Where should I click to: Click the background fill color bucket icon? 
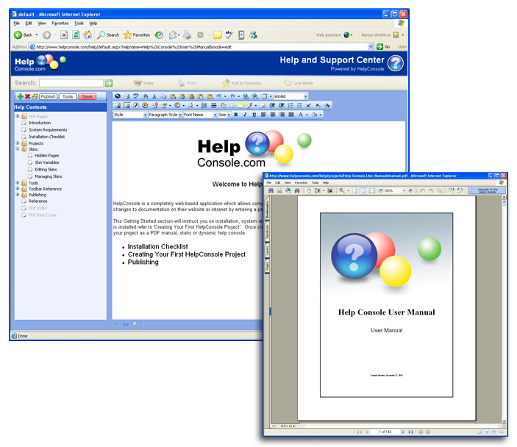pos(315,115)
